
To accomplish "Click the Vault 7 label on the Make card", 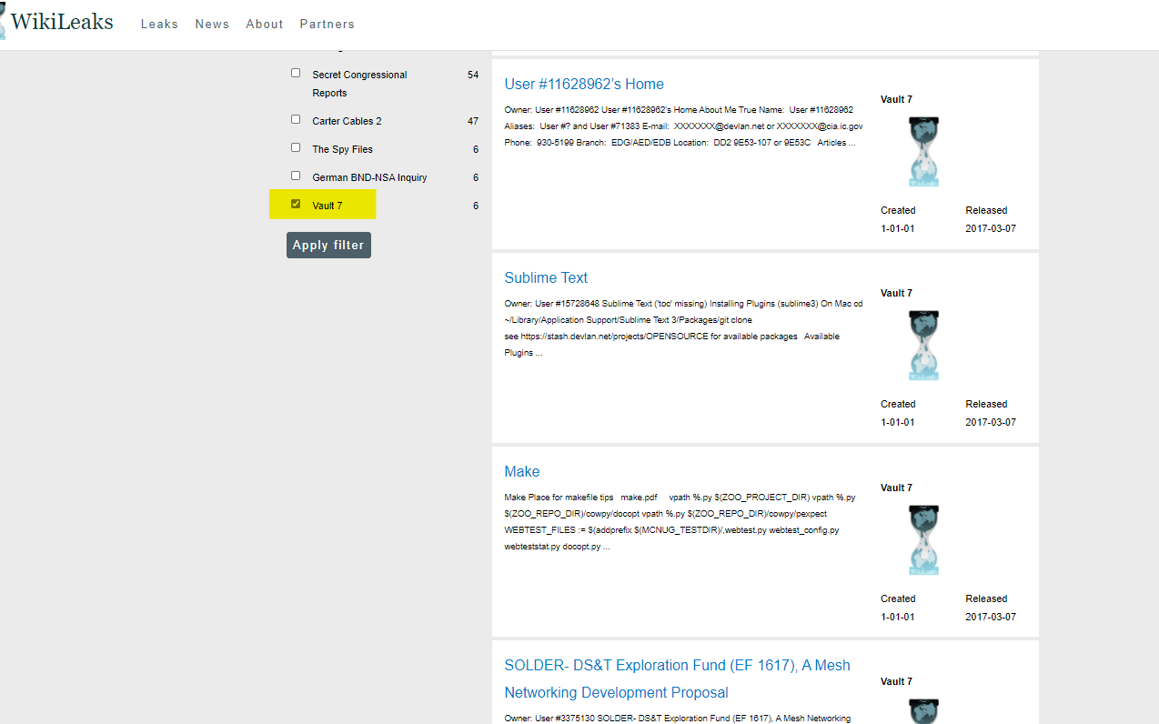I will tap(896, 488).
